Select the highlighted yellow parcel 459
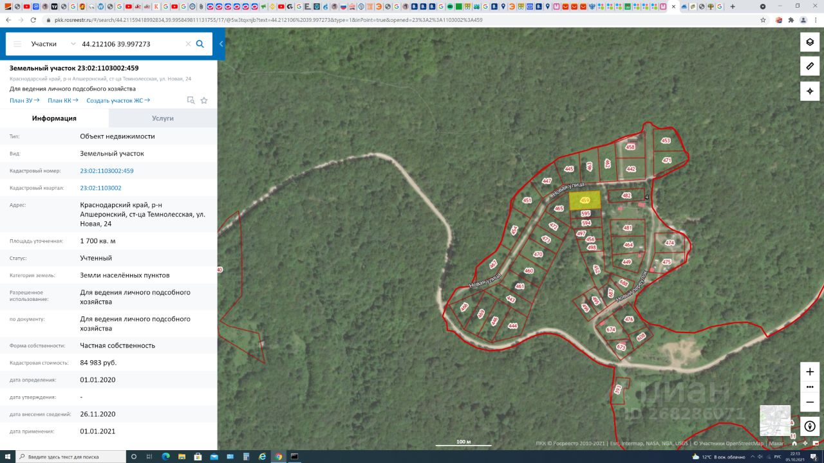 point(585,200)
